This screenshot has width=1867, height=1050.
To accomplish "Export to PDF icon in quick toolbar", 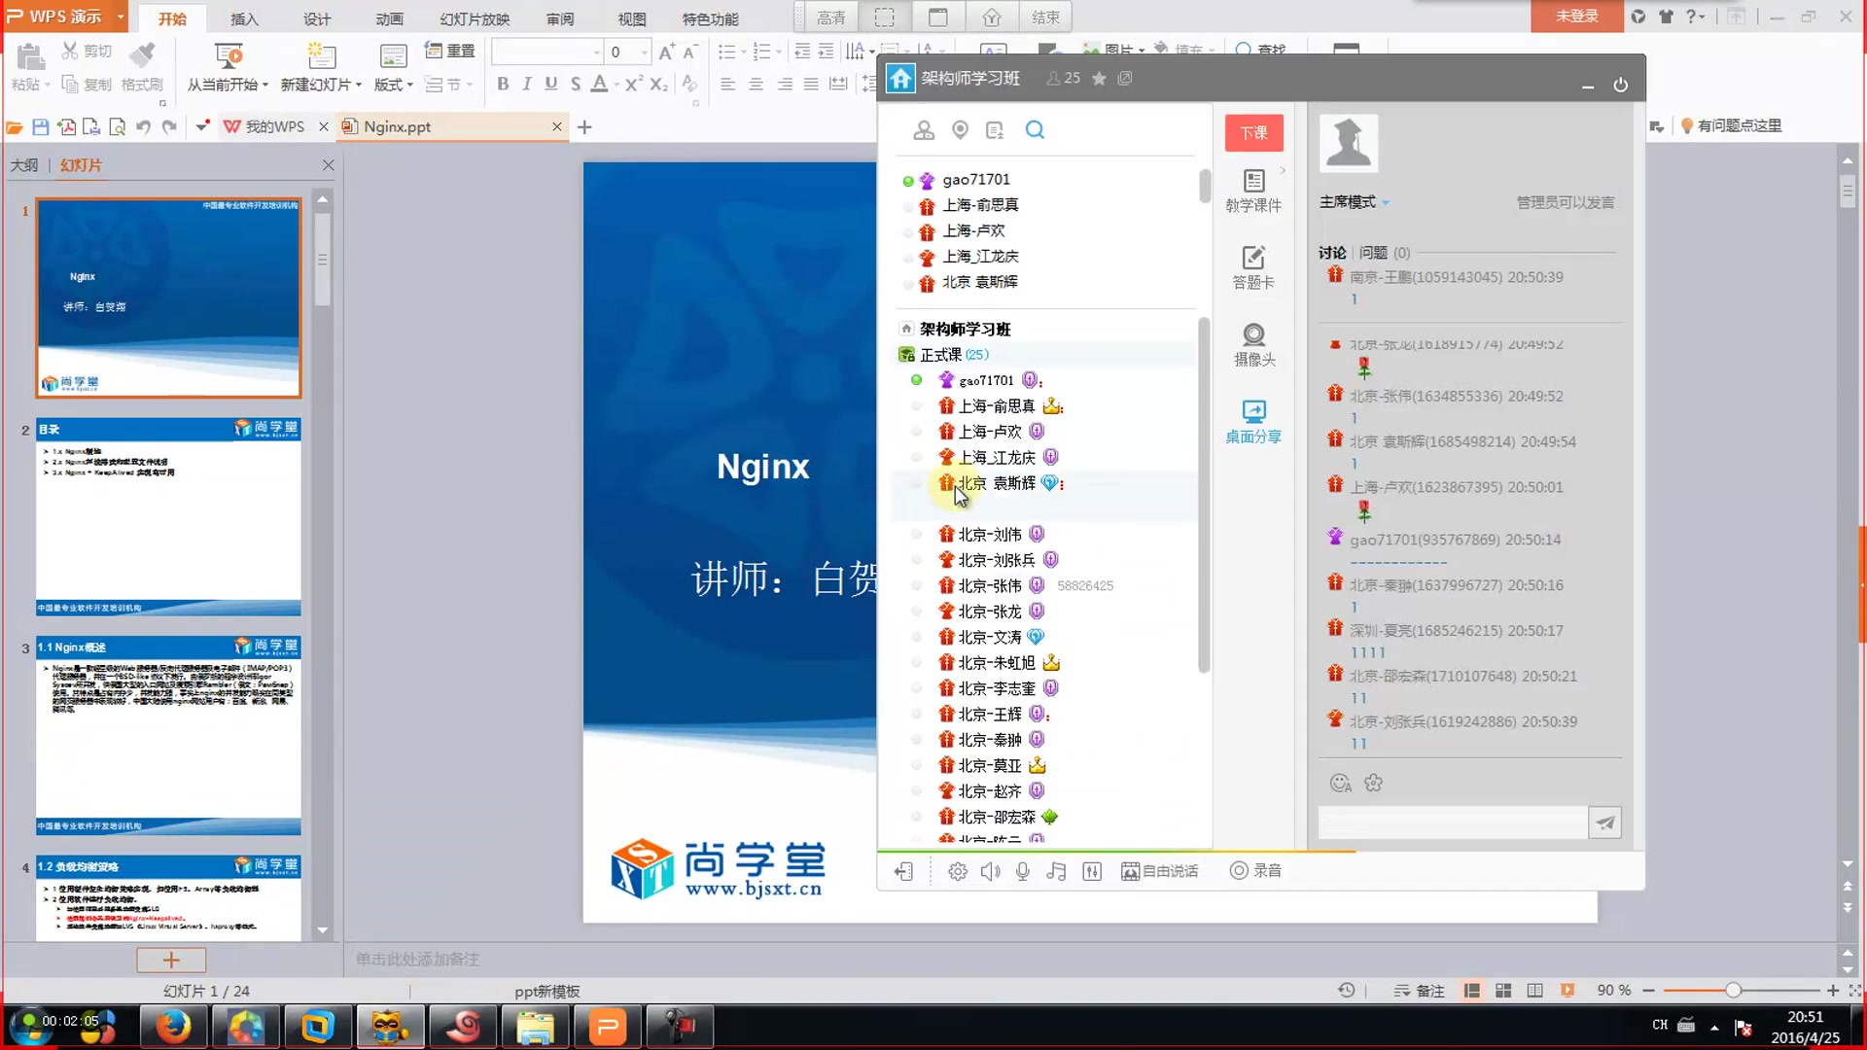I will 66,126.
